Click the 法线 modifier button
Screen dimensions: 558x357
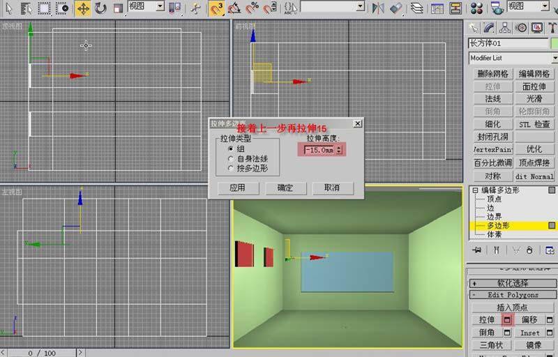pos(493,99)
